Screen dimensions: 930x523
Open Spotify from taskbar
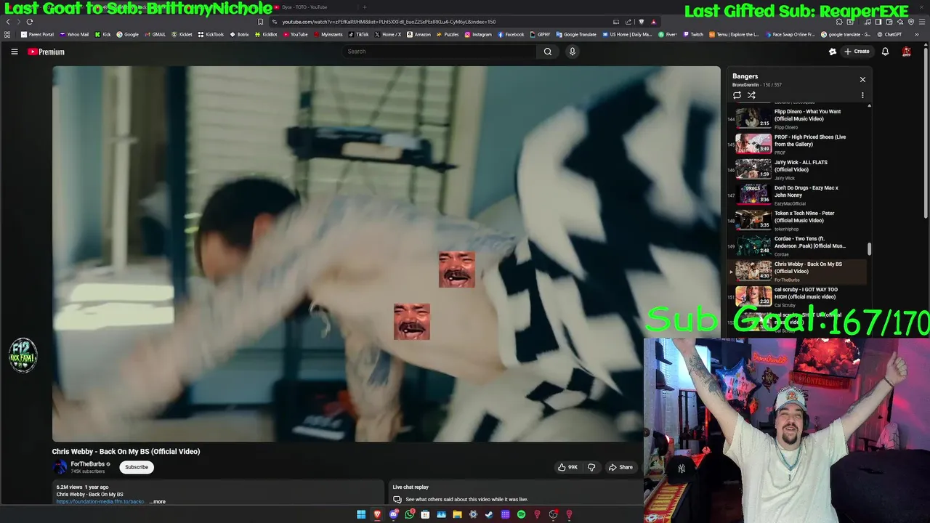click(x=521, y=514)
